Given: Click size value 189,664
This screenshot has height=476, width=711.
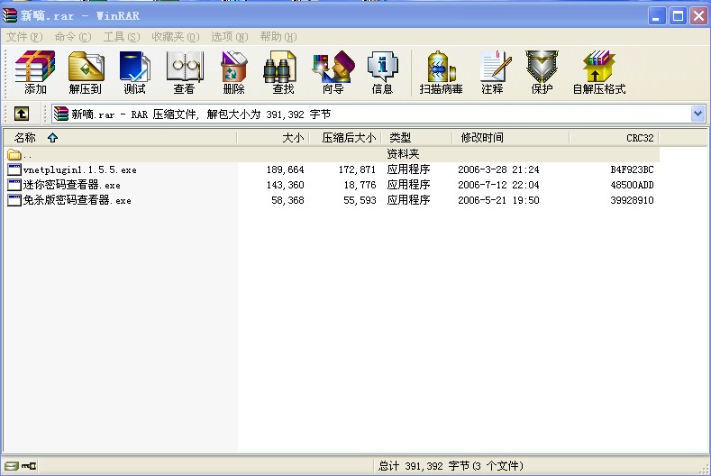Looking at the screenshot, I should (286, 169).
